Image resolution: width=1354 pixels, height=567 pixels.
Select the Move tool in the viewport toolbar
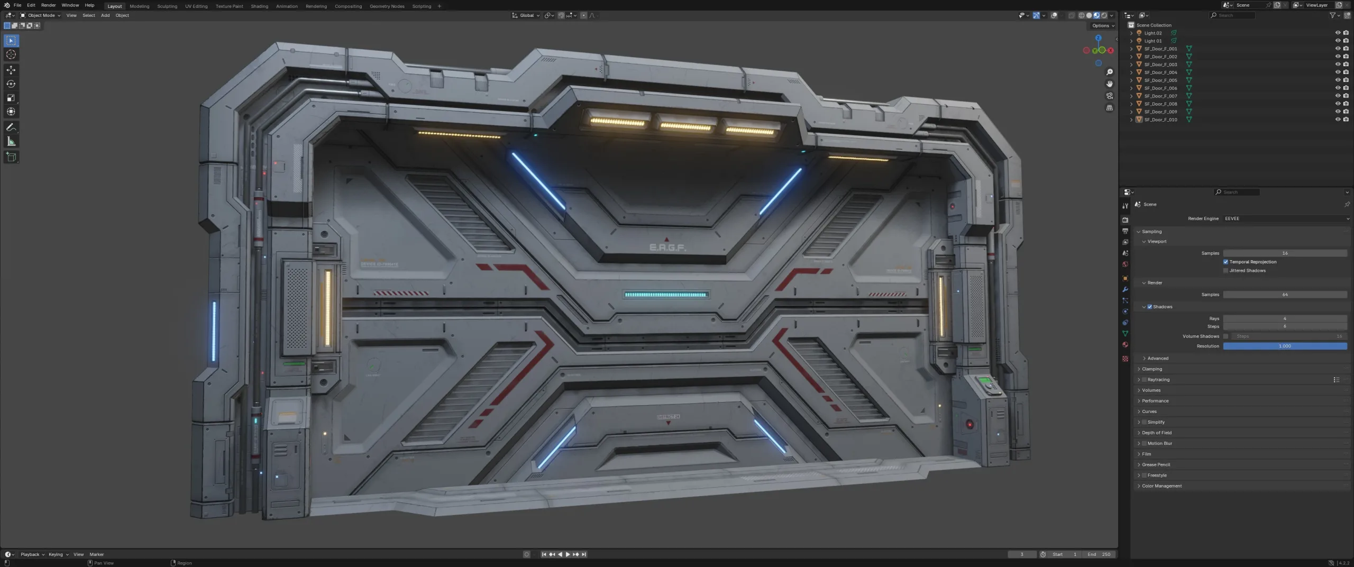(11, 69)
